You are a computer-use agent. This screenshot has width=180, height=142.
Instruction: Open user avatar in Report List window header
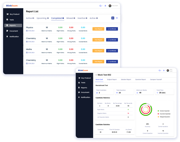pyautogui.click(x=110, y=6)
